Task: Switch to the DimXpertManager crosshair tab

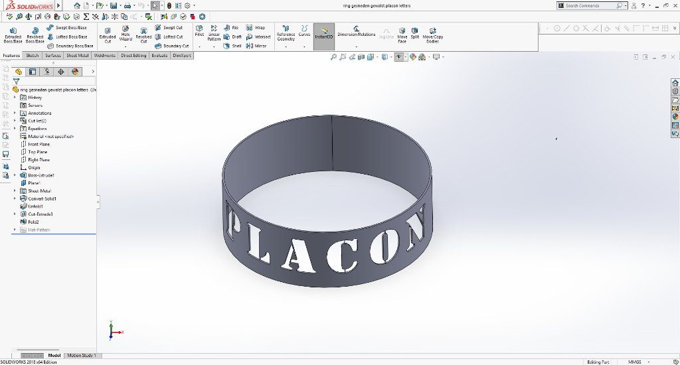Action: point(60,72)
